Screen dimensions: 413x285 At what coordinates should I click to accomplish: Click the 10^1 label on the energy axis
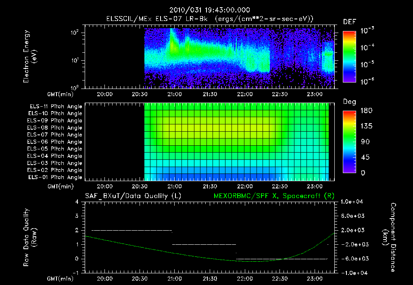click(75, 60)
